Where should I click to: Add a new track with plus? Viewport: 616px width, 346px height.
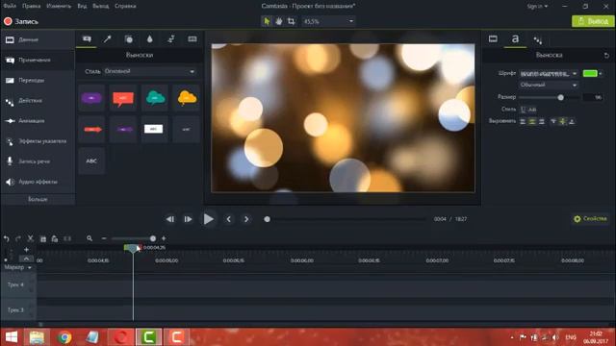point(26,250)
